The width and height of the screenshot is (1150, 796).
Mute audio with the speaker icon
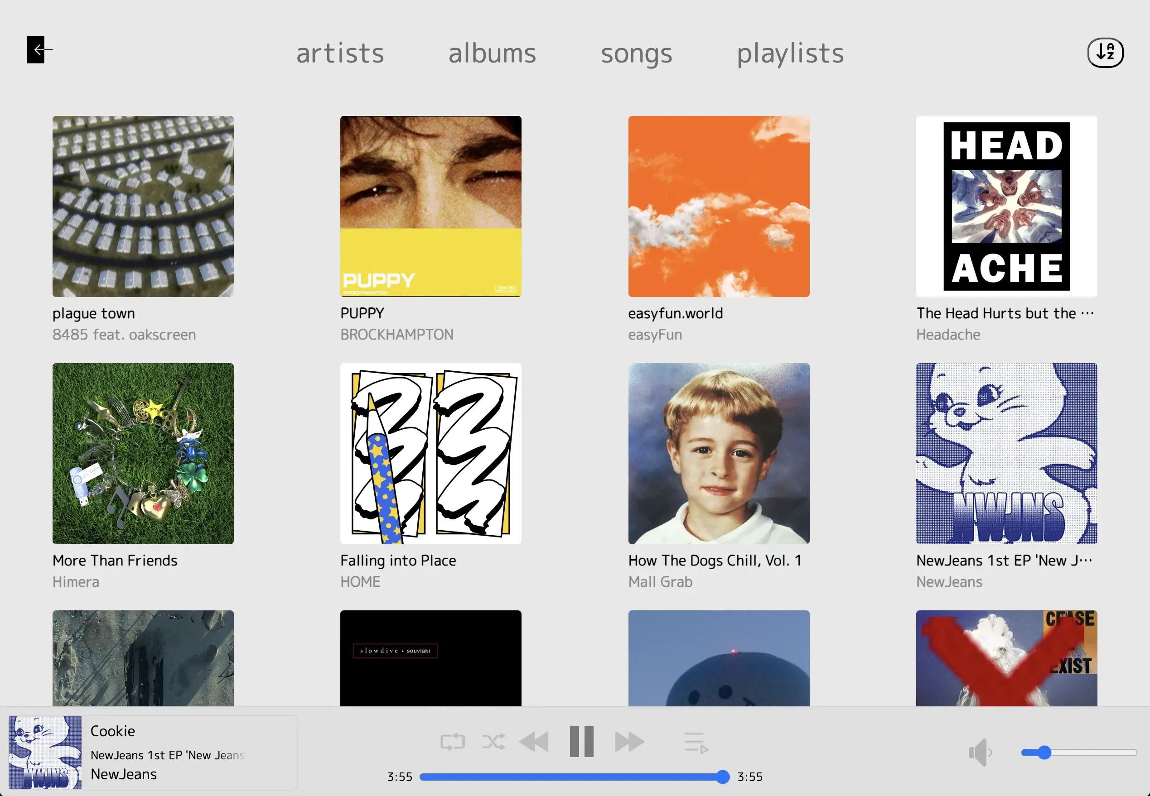click(980, 752)
